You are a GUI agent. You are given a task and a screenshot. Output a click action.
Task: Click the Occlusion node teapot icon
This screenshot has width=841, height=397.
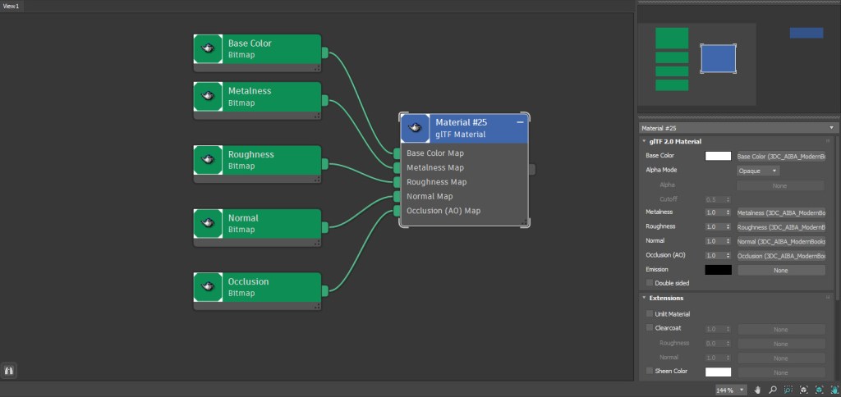pyautogui.click(x=209, y=287)
